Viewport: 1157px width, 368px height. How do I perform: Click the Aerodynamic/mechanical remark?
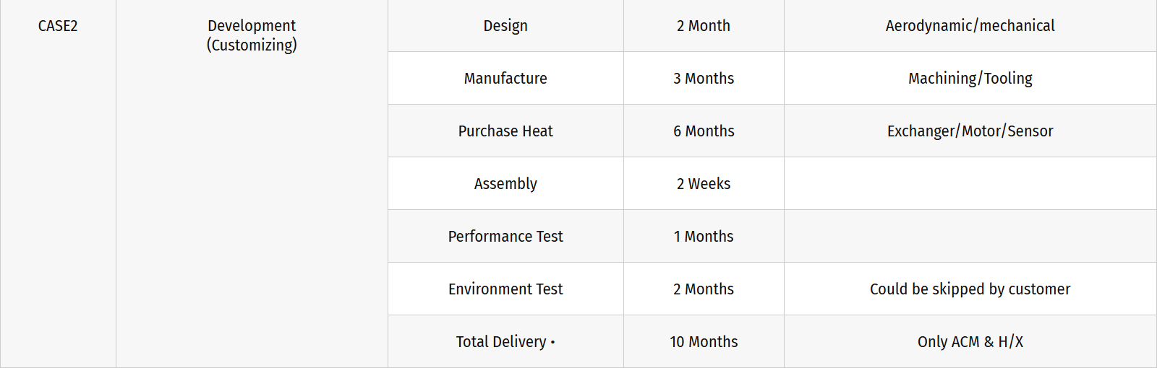click(x=970, y=26)
